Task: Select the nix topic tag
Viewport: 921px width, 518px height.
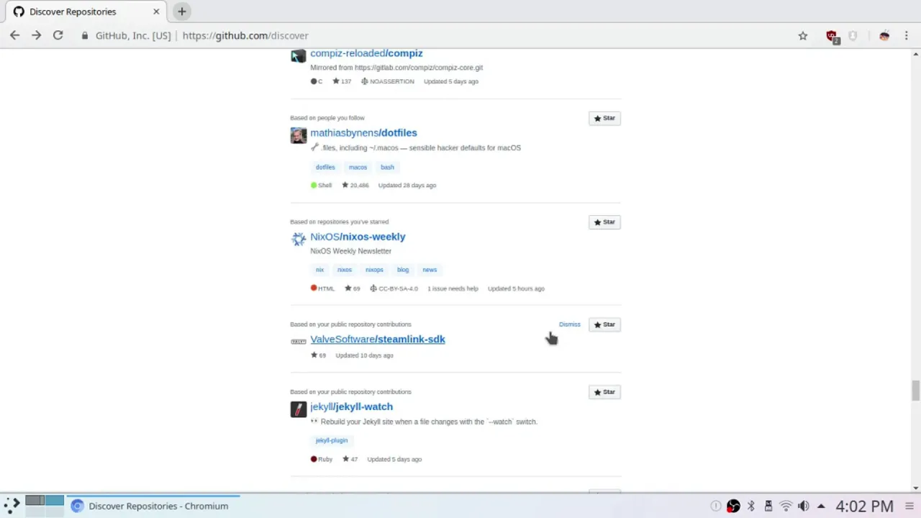Action: coord(319,270)
